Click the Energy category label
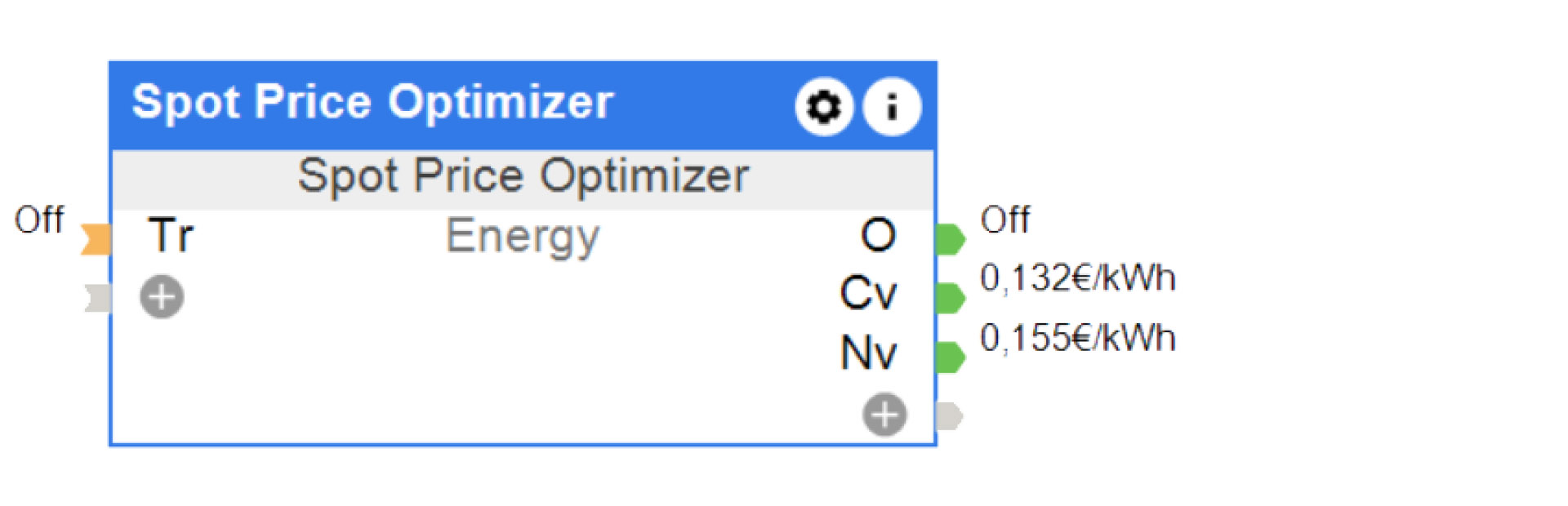Image resolution: width=1568 pixels, height=506 pixels. 523,237
